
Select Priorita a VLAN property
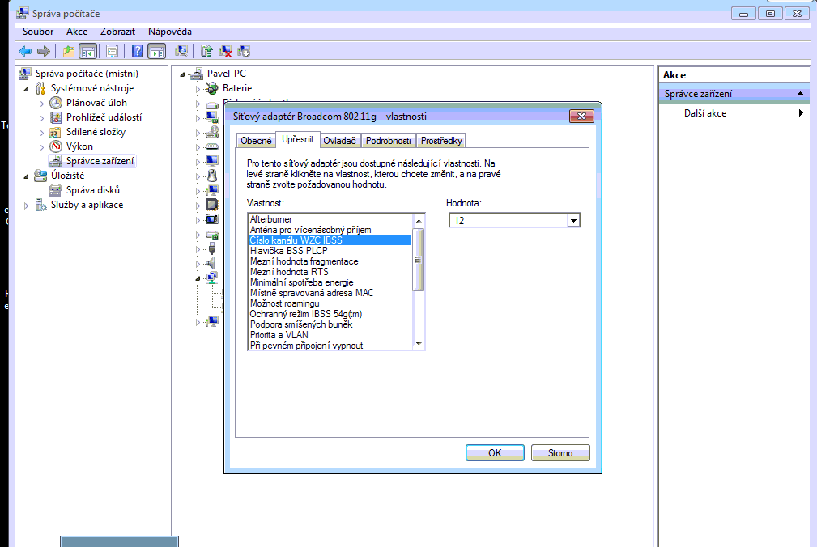[330, 335]
